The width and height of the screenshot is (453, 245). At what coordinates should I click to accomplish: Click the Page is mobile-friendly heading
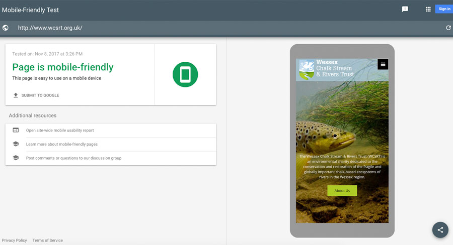point(63,67)
